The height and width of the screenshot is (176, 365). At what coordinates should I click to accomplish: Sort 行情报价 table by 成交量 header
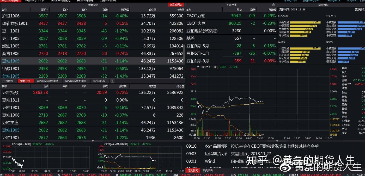(x=152, y=10)
